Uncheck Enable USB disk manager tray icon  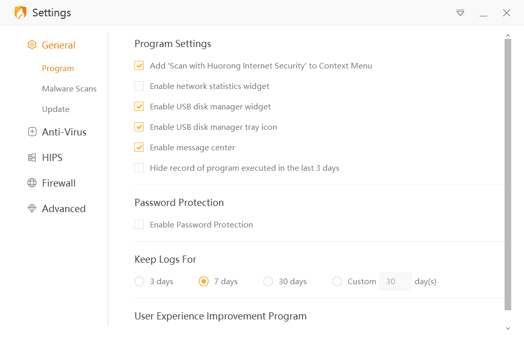click(139, 127)
